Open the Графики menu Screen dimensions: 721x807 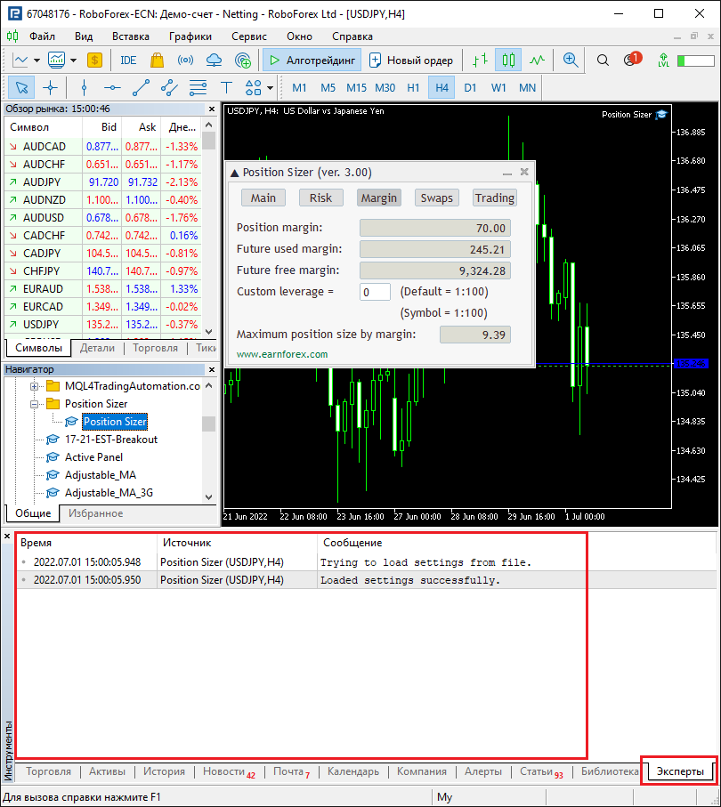tap(190, 36)
